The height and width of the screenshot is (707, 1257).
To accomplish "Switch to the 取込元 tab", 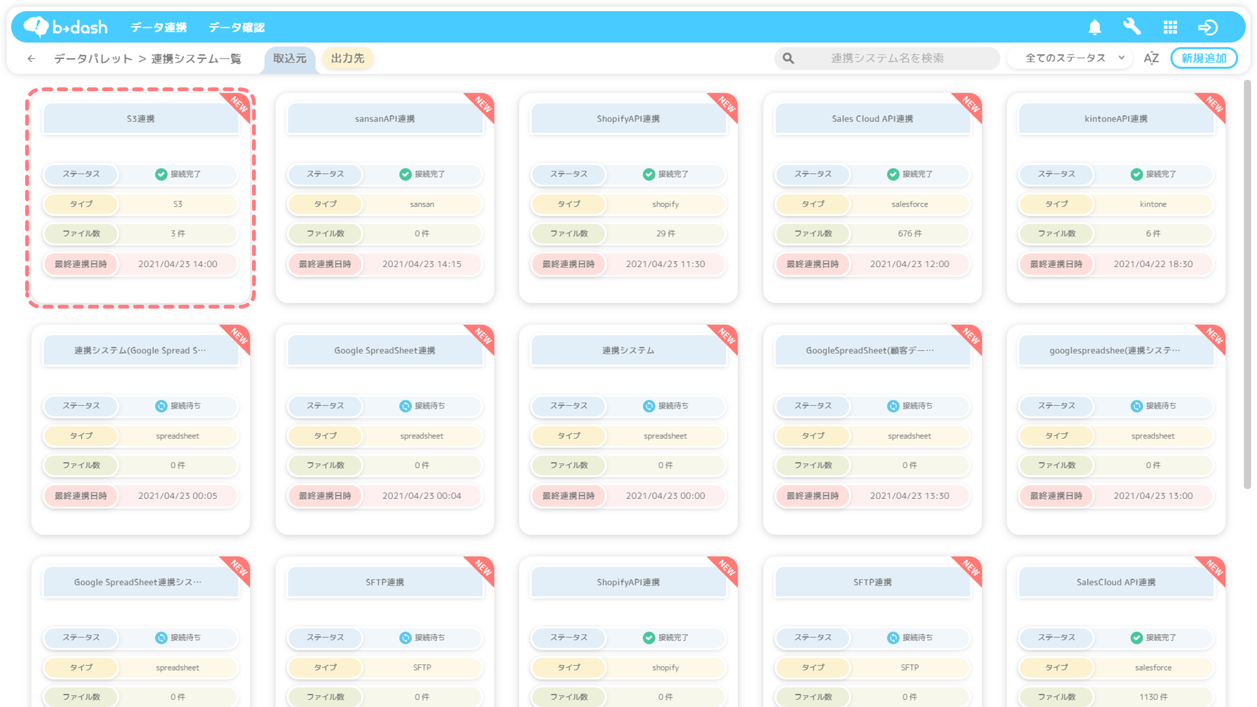I will (x=290, y=58).
